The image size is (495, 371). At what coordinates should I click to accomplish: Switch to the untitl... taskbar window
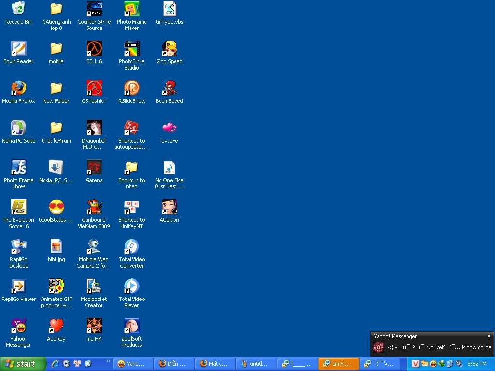256,364
